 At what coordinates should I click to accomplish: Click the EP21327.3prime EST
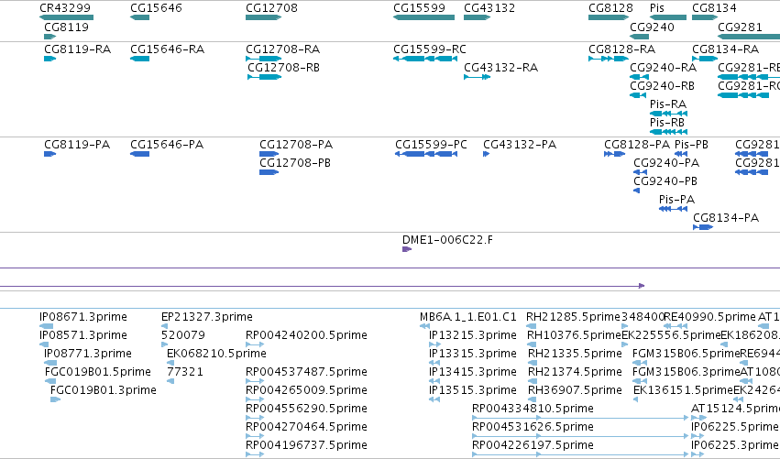(x=164, y=326)
